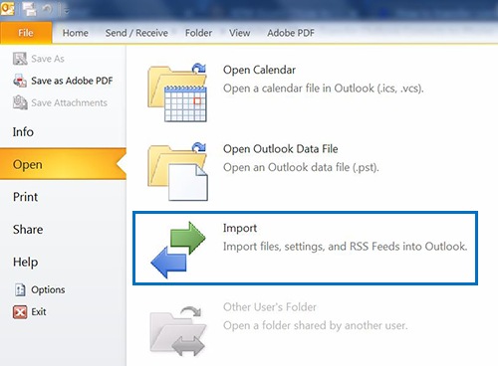Exit Outlook using the red Exit icon
Screen dimensions: 498x366
[20, 312]
